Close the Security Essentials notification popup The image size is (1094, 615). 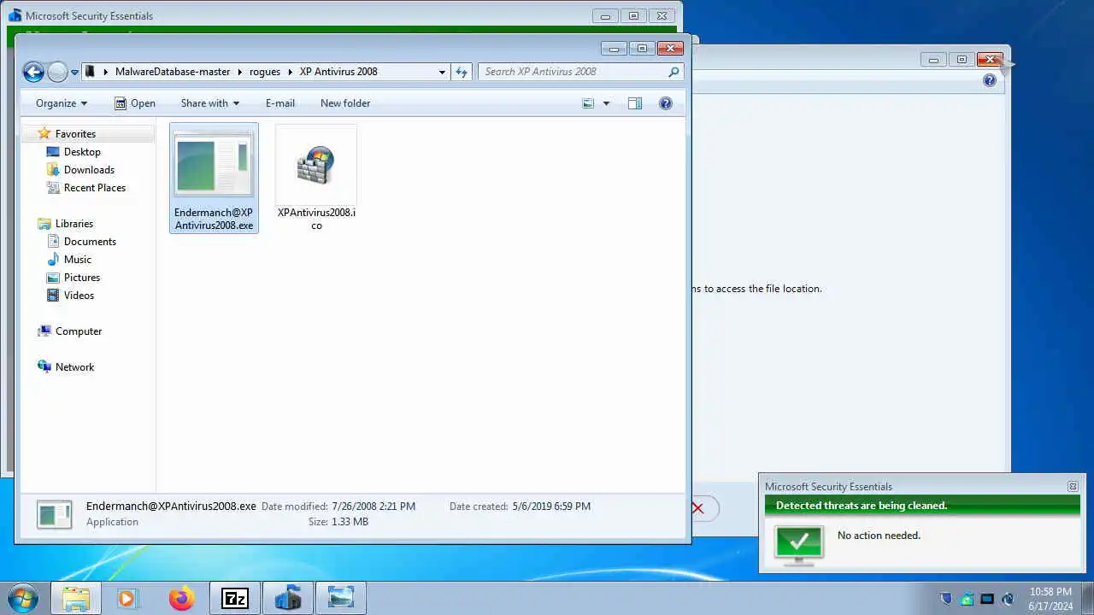click(x=1073, y=487)
